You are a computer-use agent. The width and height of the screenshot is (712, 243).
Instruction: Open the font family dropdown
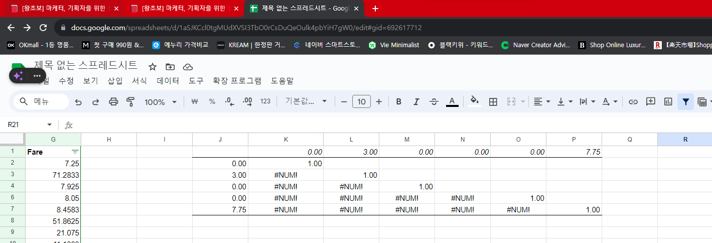tap(306, 101)
